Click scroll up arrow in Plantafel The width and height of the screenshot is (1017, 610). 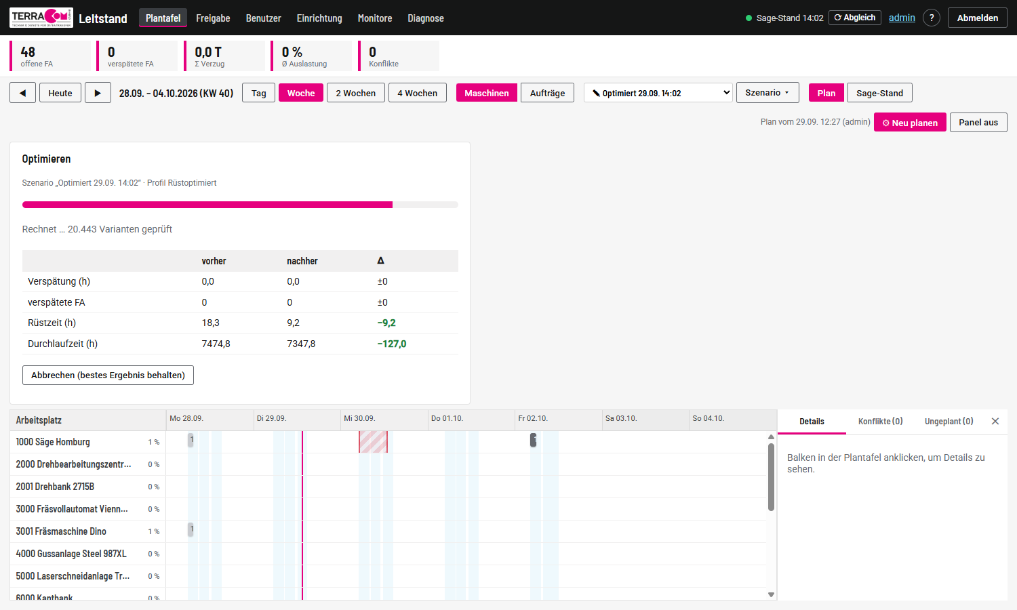[x=771, y=437]
